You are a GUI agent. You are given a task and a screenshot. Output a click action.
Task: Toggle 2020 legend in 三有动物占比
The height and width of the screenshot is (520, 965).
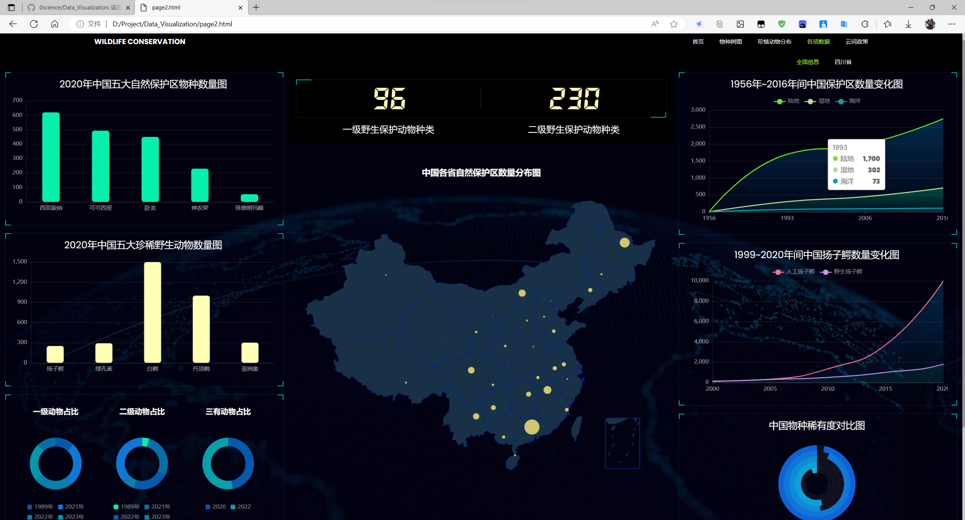(216, 506)
